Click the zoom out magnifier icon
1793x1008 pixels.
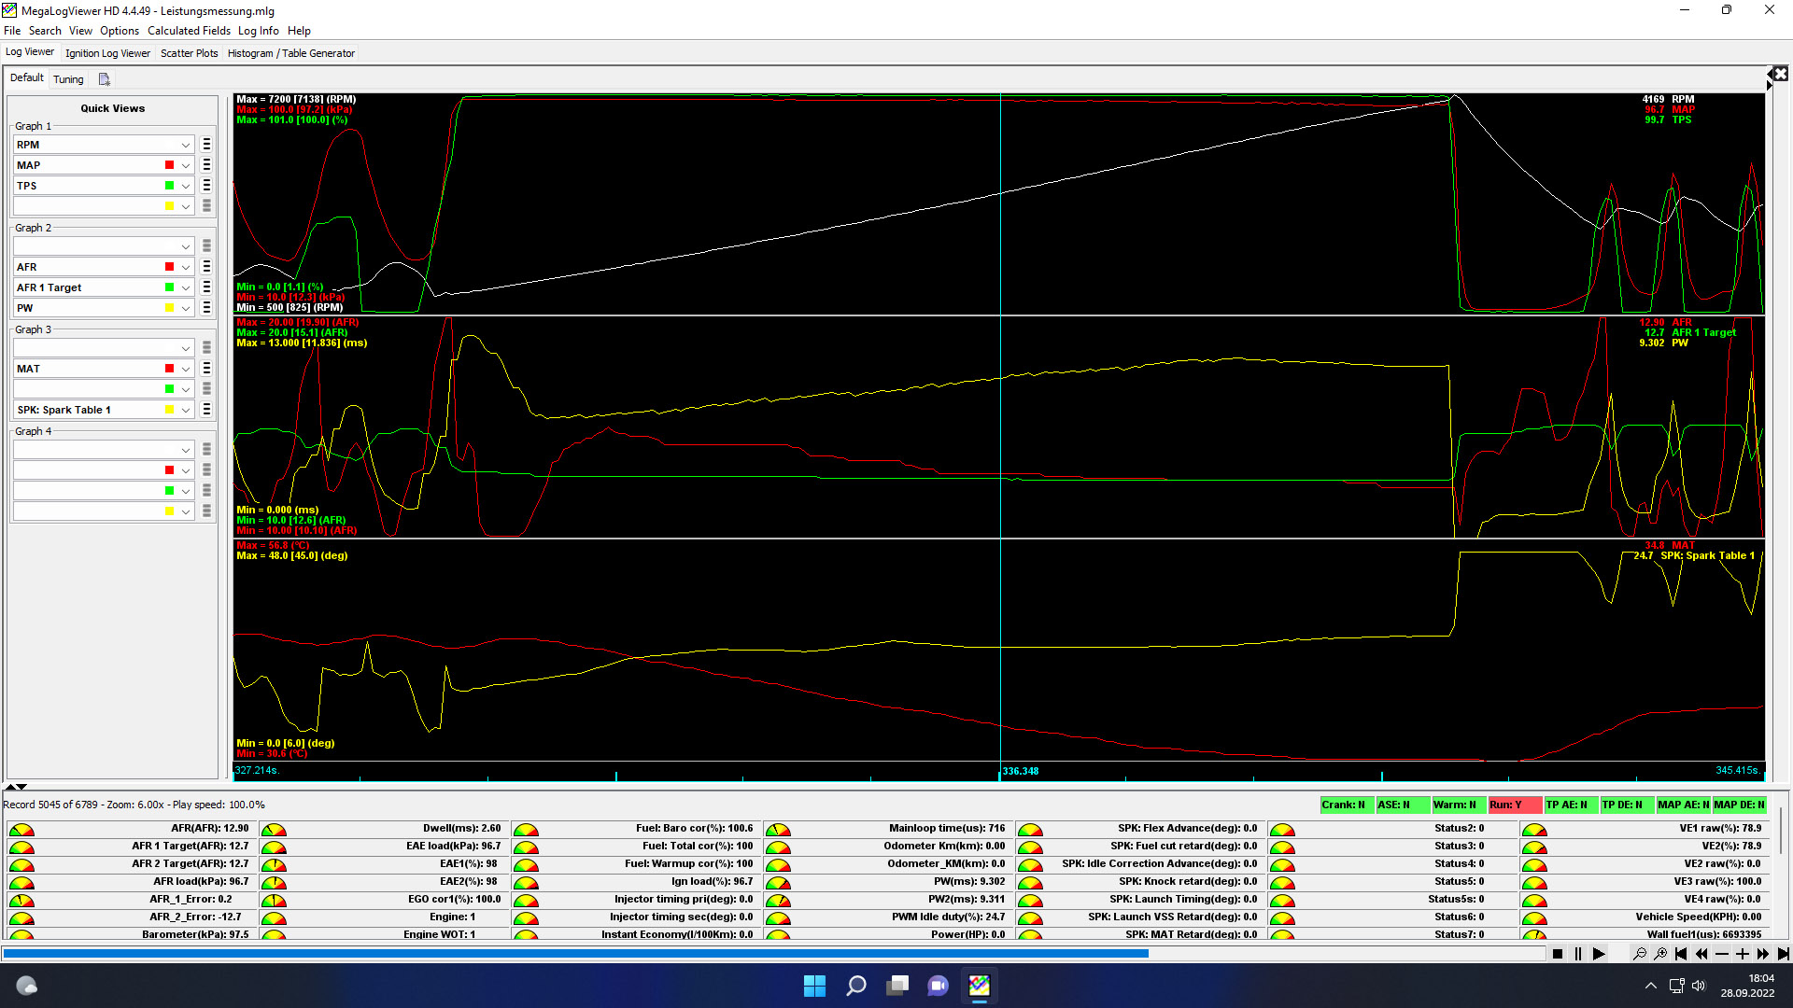click(x=1639, y=954)
